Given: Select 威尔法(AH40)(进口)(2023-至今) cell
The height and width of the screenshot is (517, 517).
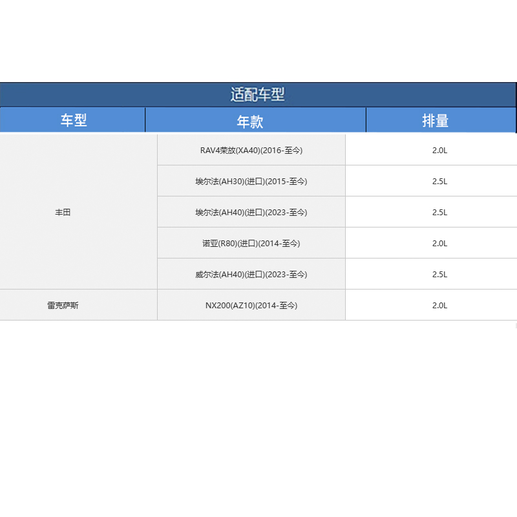Looking at the screenshot, I should pos(251,274).
